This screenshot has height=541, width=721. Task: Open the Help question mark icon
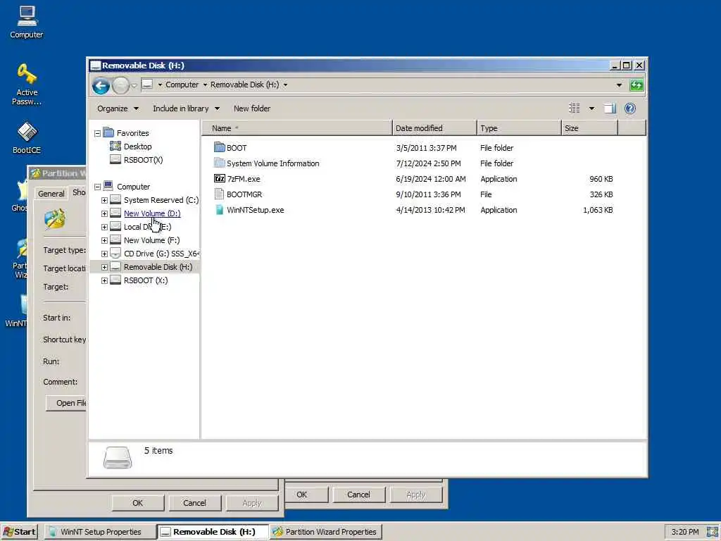click(x=630, y=108)
